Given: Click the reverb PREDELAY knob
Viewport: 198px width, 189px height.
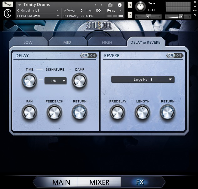Looking at the screenshot, I should 117,112.
